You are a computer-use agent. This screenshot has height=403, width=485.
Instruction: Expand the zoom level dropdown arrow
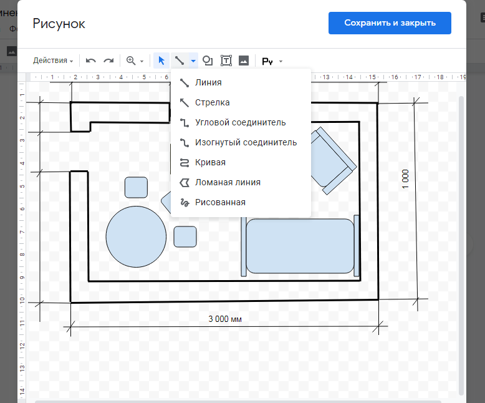142,61
